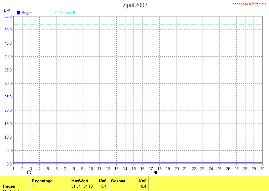Click the Gesamt total value 0.4
269x191 pixels.
click(x=143, y=186)
